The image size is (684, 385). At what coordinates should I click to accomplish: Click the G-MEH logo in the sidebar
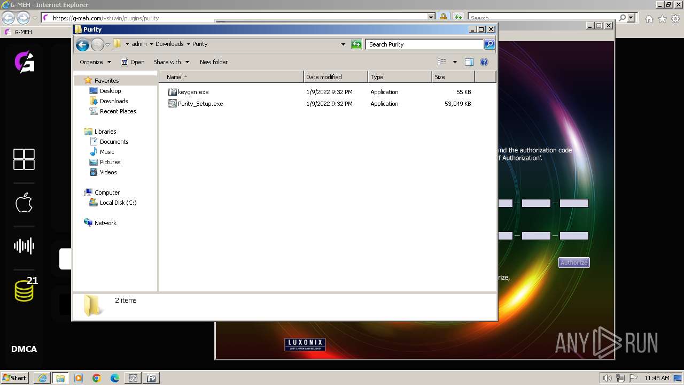[x=24, y=62]
